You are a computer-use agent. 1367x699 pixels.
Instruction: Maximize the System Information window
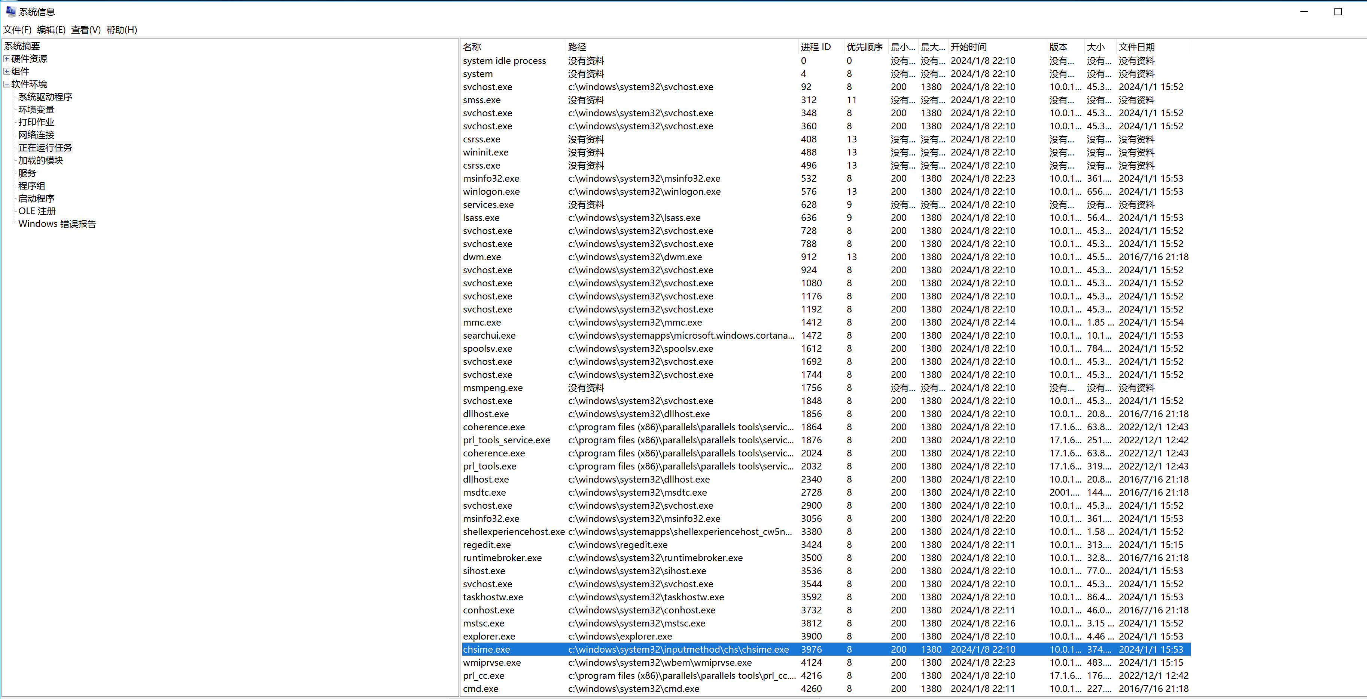click(1338, 12)
